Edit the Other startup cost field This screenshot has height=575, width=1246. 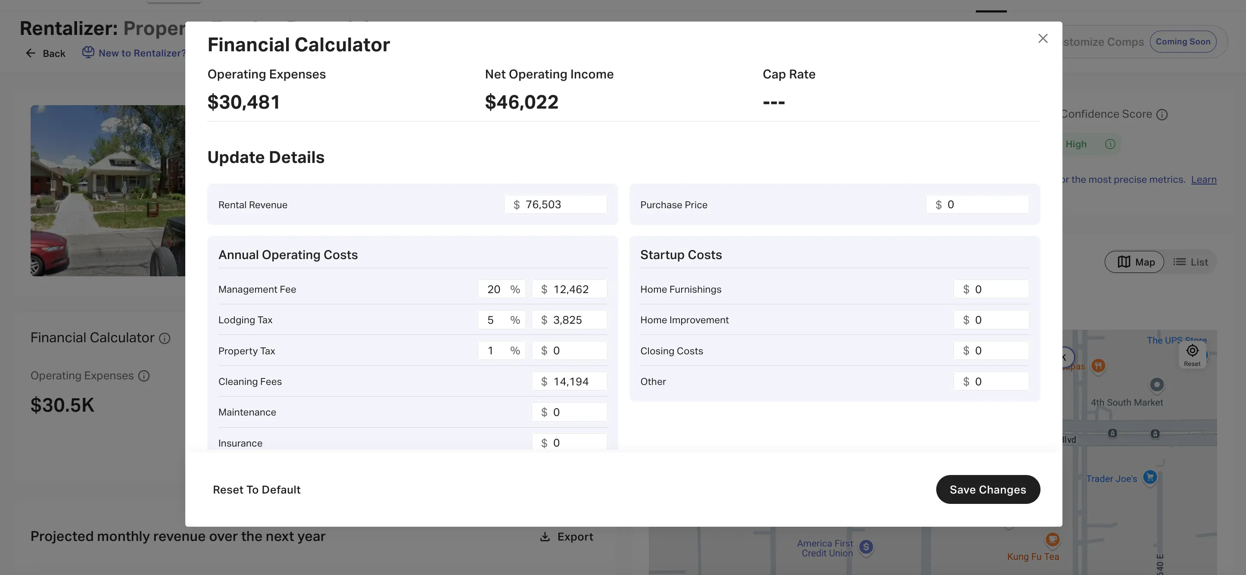991,381
